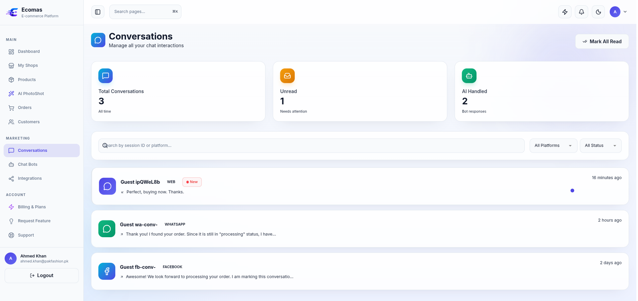Click the AI Handled bot icon
This screenshot has height=301, width=638.
(x=469, y=76)
